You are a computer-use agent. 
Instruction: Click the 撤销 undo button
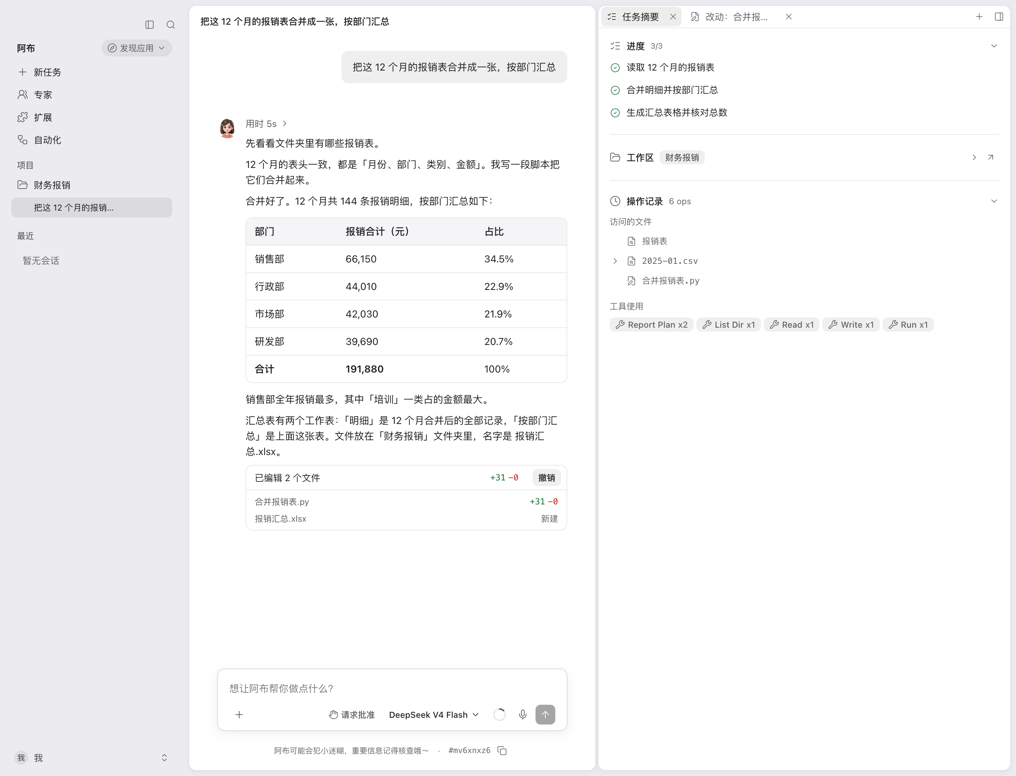coord(546,478)
